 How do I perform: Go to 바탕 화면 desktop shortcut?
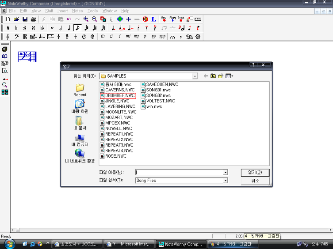coord(80,107)
